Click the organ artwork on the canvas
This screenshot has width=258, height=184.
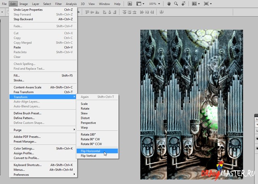[191, 104]
